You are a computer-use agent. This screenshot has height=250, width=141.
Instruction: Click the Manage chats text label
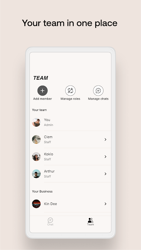[x=98, y=99]
